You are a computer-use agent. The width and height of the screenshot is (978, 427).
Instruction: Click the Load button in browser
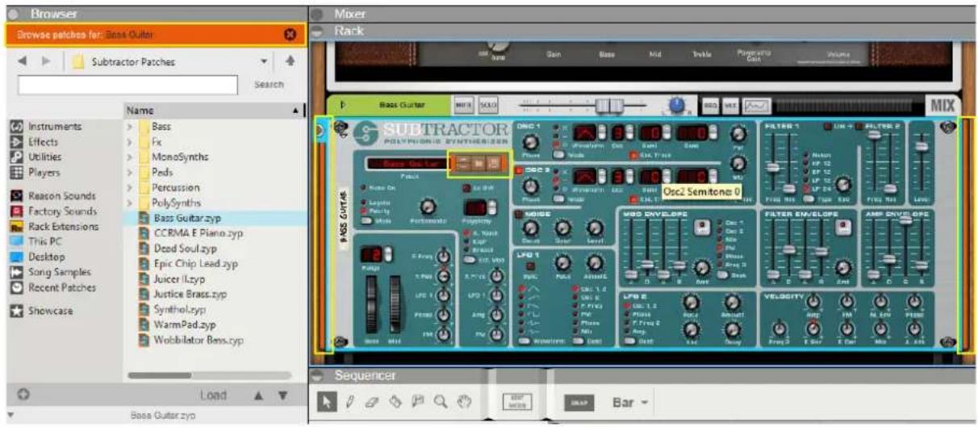(213, 396)
